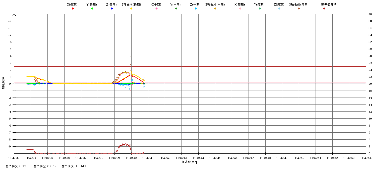Toggle the Y(短期) series legend label
This screenshot has height=170, width=377.
pos(259,4)
